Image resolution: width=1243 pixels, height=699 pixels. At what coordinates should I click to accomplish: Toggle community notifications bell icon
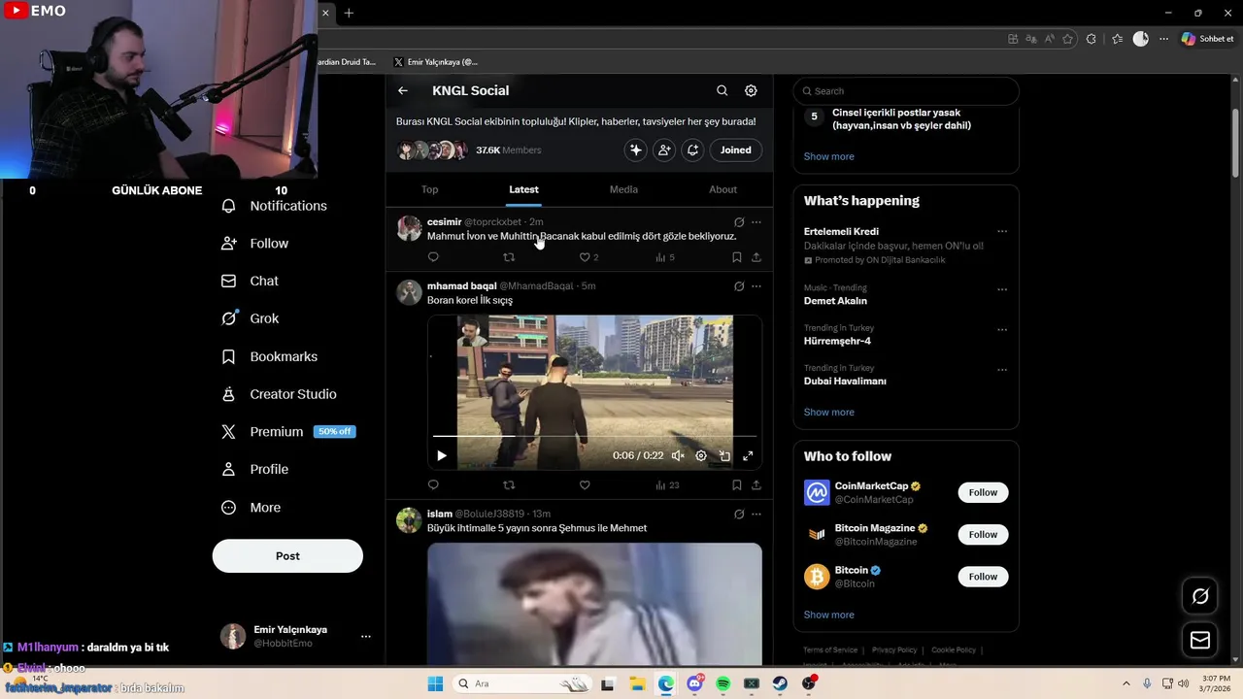pos(692,150)
